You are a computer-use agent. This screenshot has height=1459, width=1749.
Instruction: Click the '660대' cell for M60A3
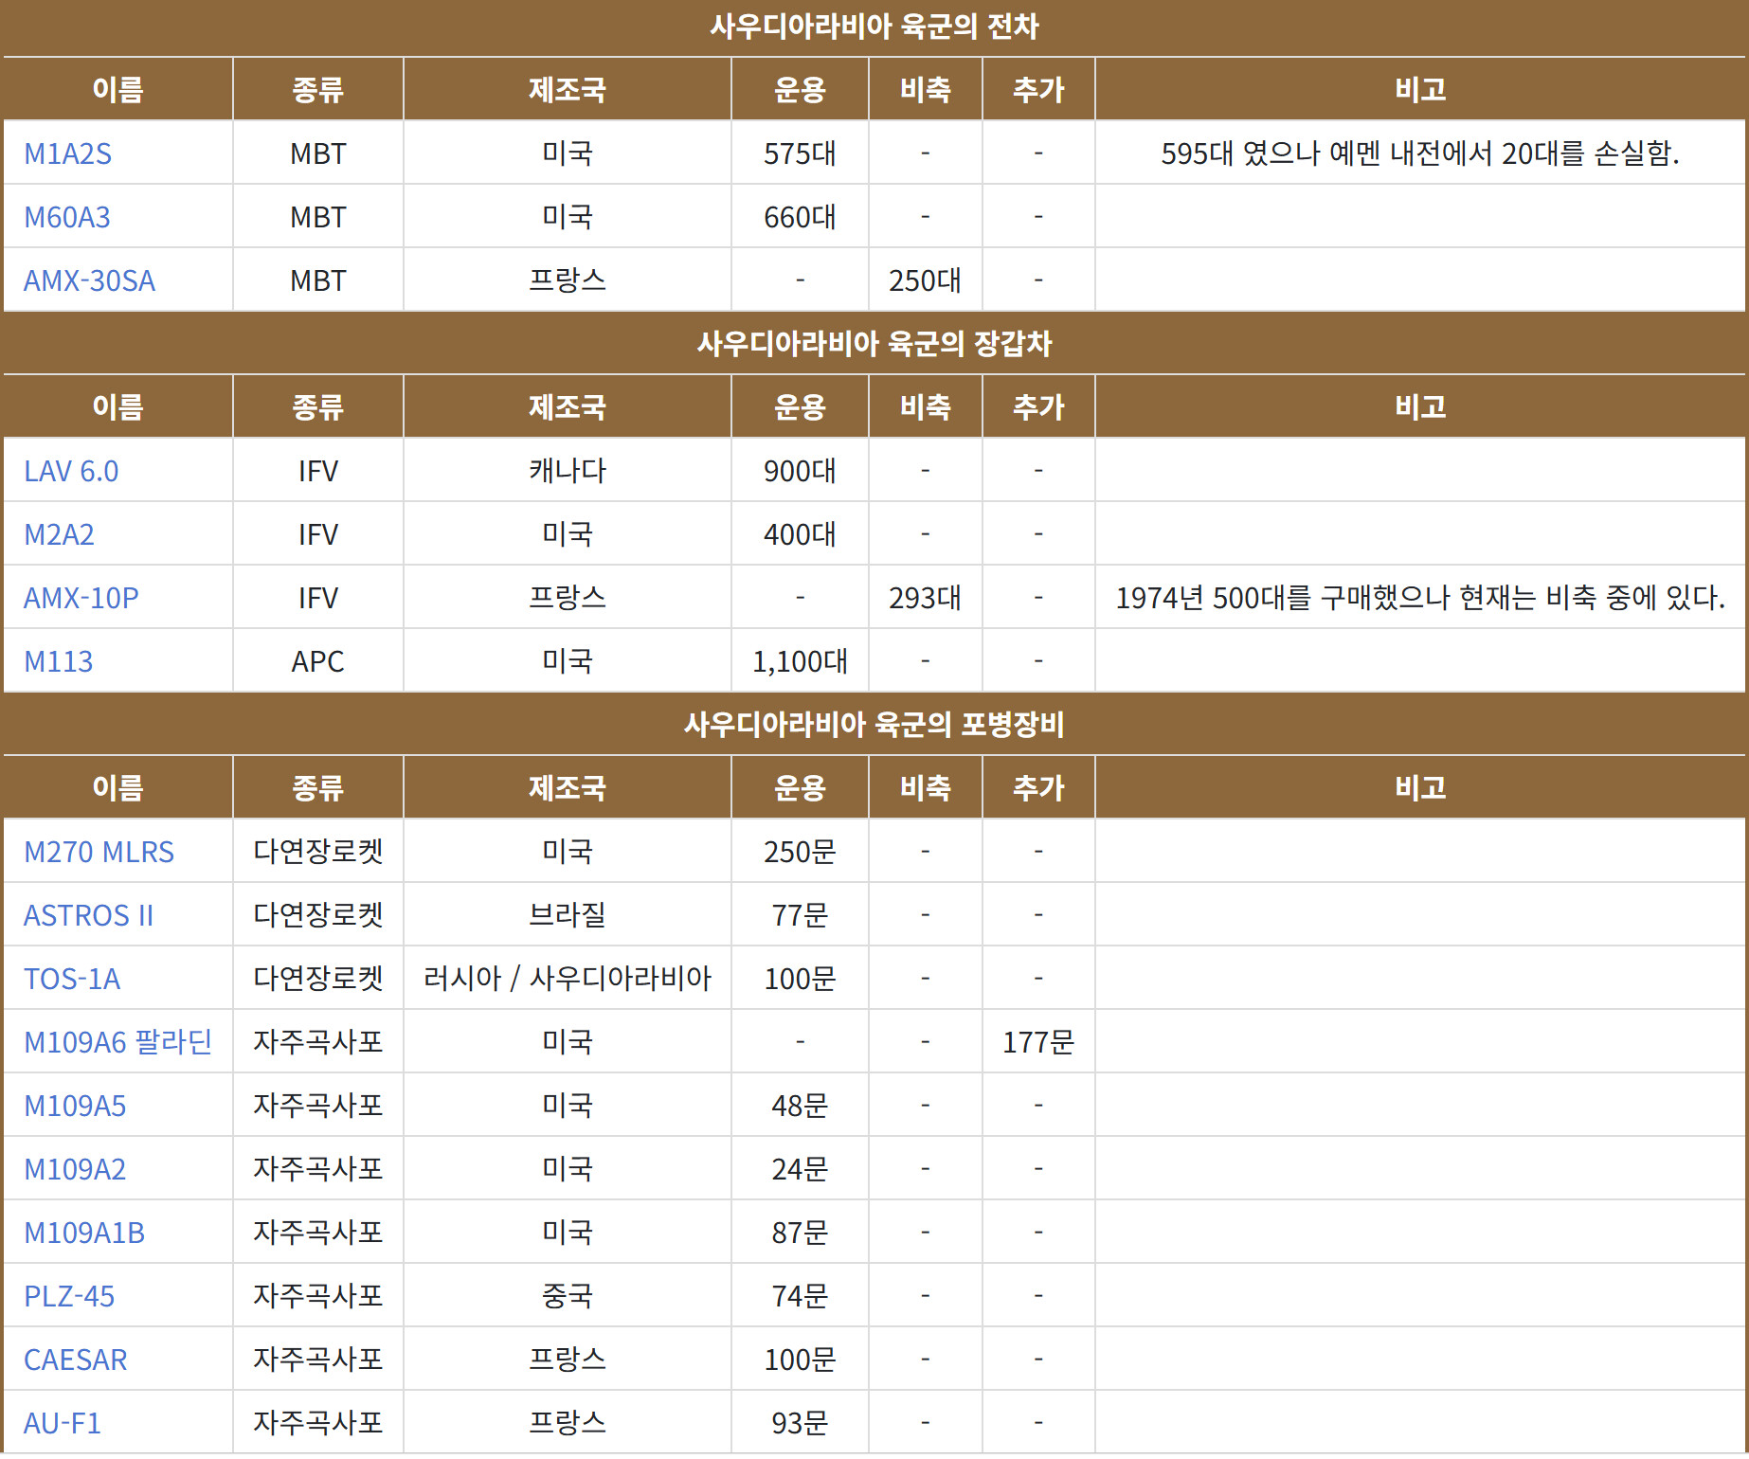point(800,217)
